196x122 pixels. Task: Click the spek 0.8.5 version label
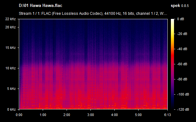(180, 6)
